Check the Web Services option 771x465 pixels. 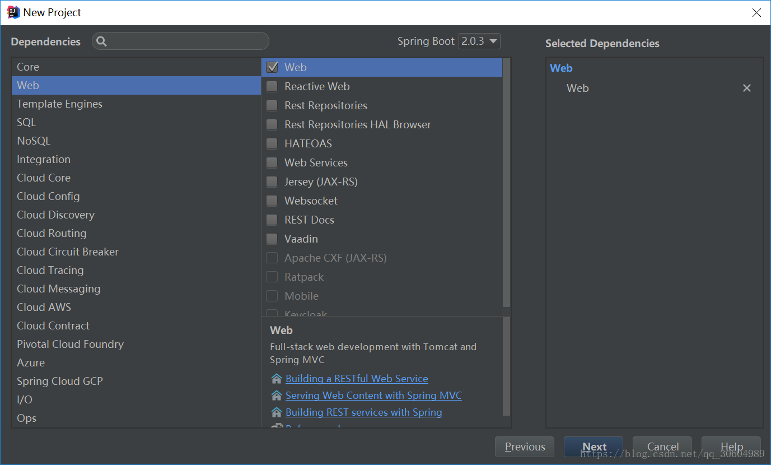pyautogui.click(x=272, y=162)
